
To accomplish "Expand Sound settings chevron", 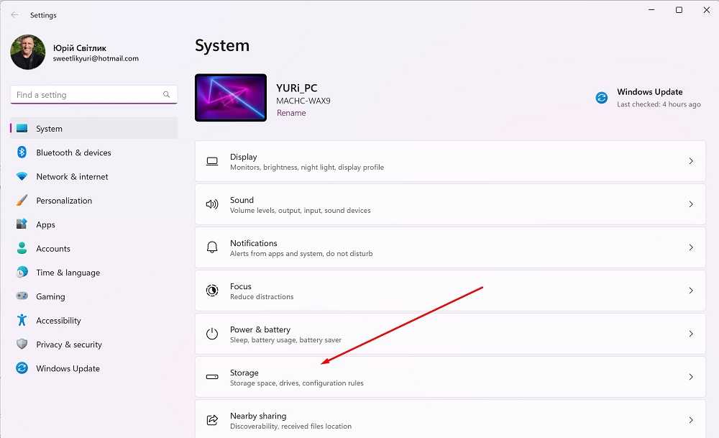I will pos(691,204).
